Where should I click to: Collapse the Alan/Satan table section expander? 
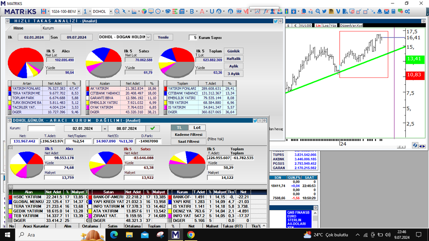tap(10, 186)
